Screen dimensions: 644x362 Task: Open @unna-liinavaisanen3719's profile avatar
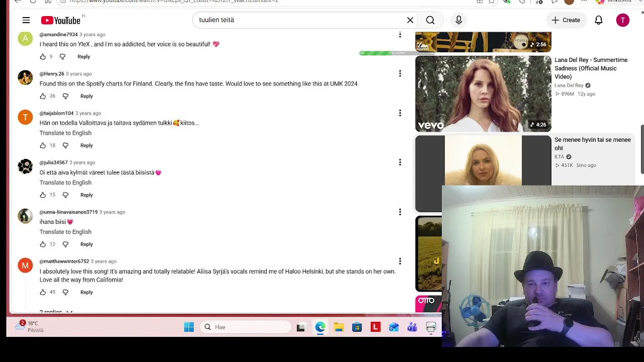25,216
